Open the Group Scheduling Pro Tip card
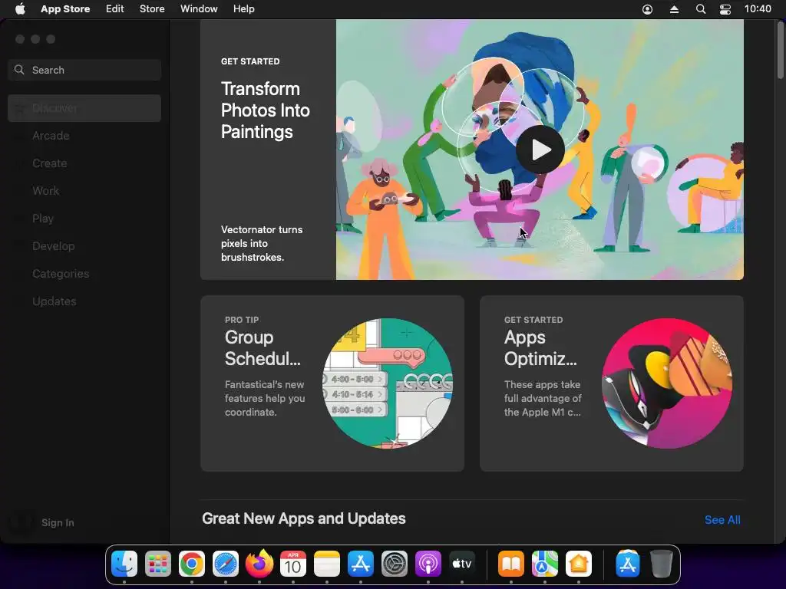The image size is (786, 589). pyautogui.click(x=332, y=383)
